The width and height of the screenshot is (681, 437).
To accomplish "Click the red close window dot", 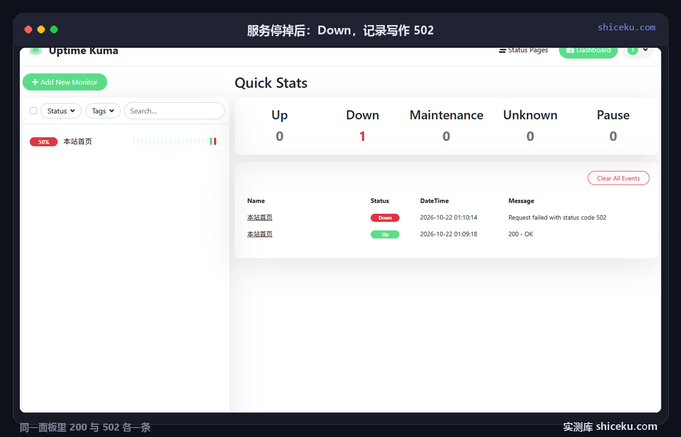I will click(x=28, y=30).
